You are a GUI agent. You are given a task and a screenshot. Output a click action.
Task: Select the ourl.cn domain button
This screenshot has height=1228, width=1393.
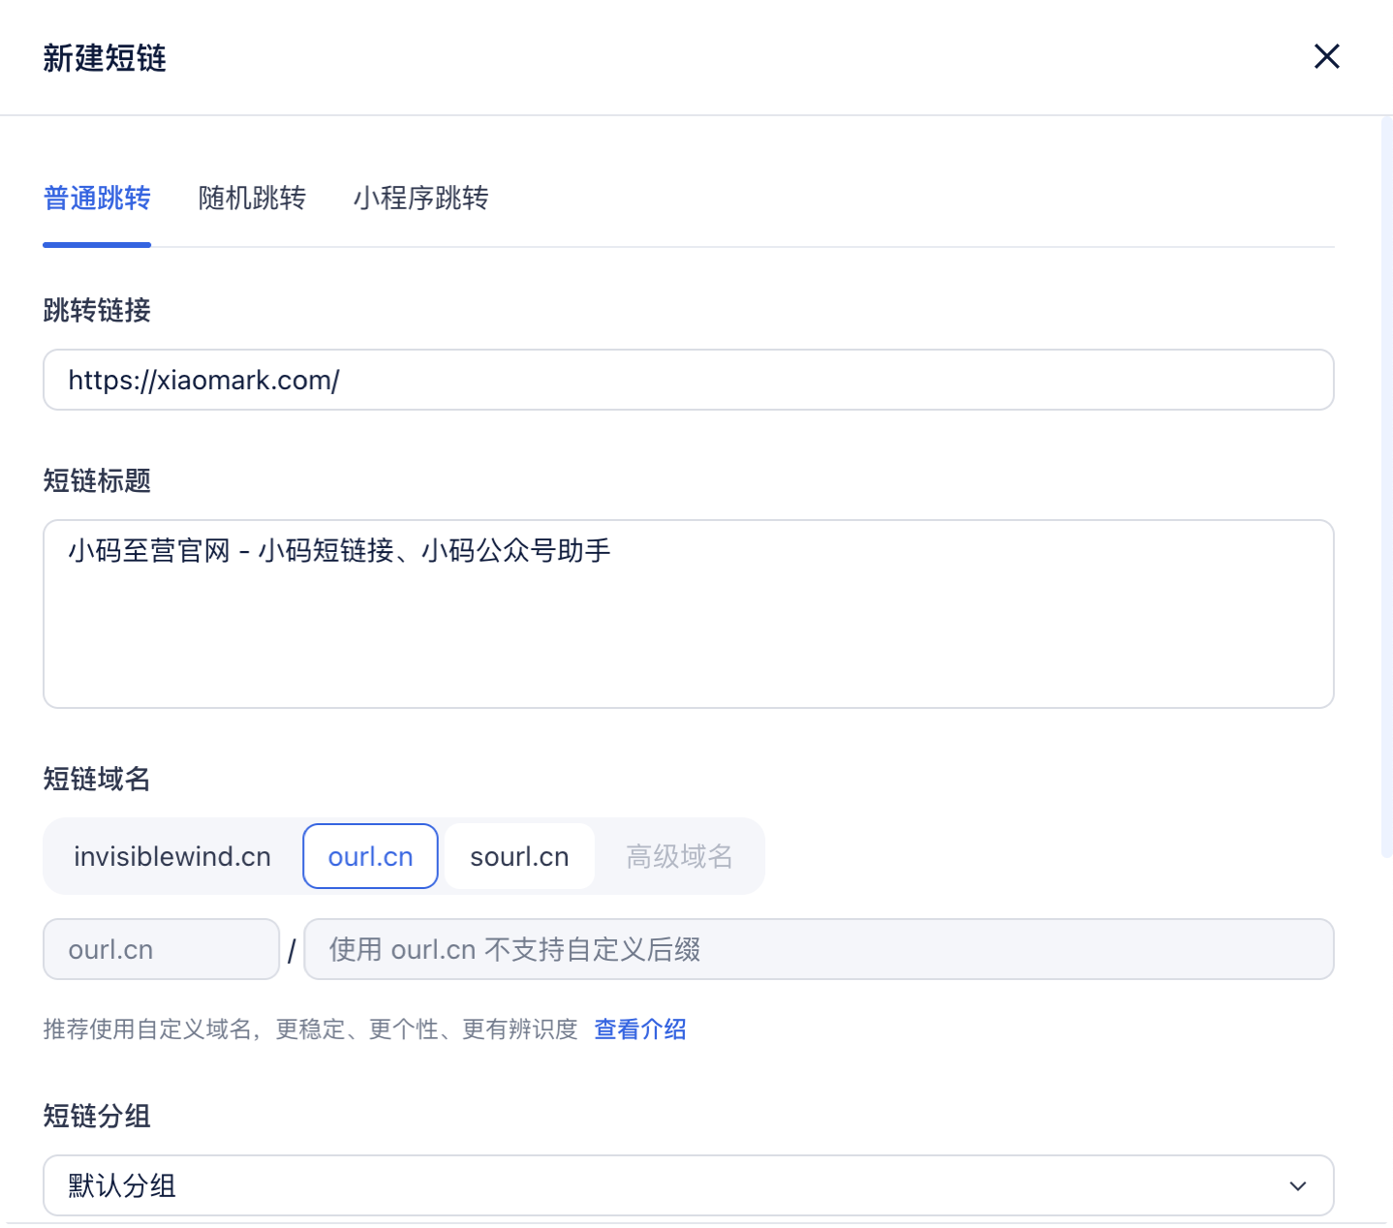370,856
